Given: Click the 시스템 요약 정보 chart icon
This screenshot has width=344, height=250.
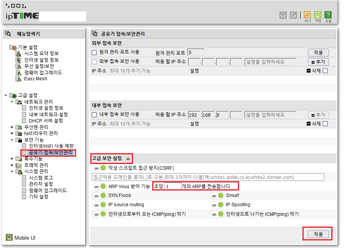Looking at the screenshot, I should 19,53.
